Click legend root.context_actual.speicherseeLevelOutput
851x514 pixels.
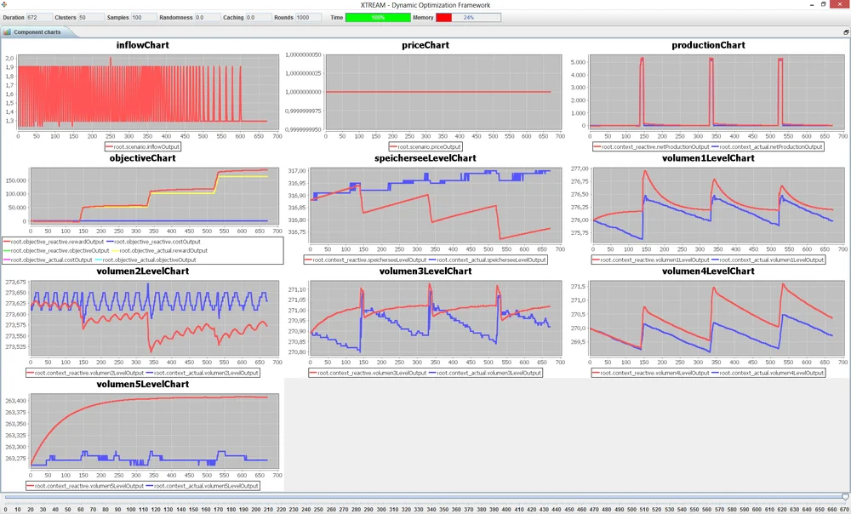point(488,260)
